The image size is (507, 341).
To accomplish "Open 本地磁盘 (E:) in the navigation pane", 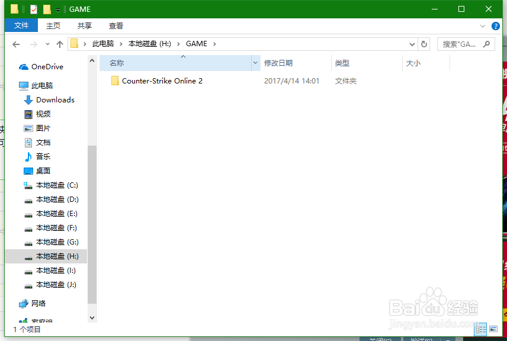I will [x=57, y=214].
